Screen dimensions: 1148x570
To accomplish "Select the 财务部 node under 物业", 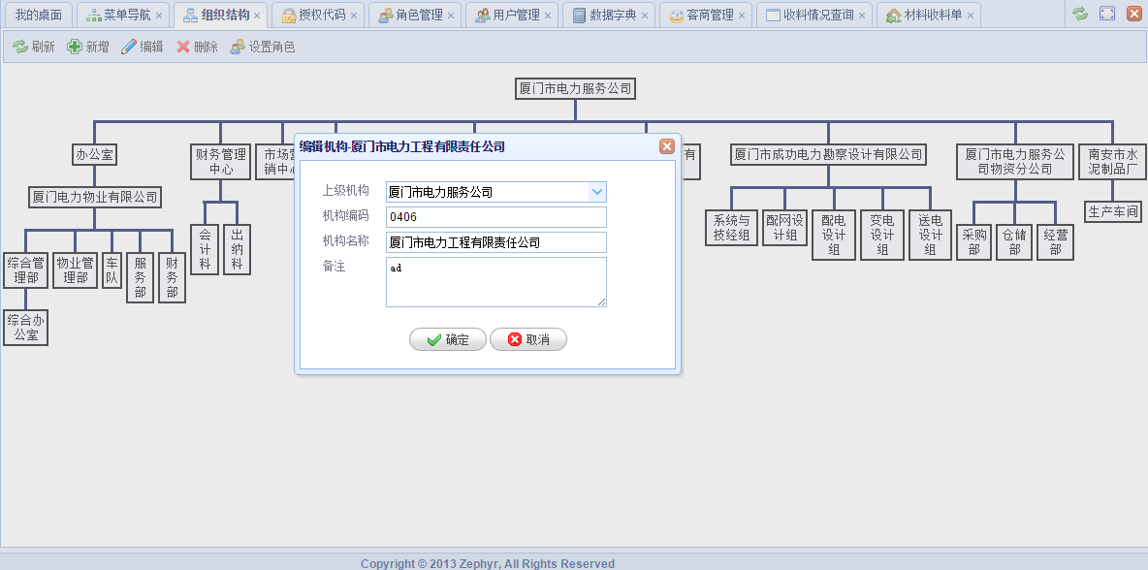I will [x=172, y=277].
